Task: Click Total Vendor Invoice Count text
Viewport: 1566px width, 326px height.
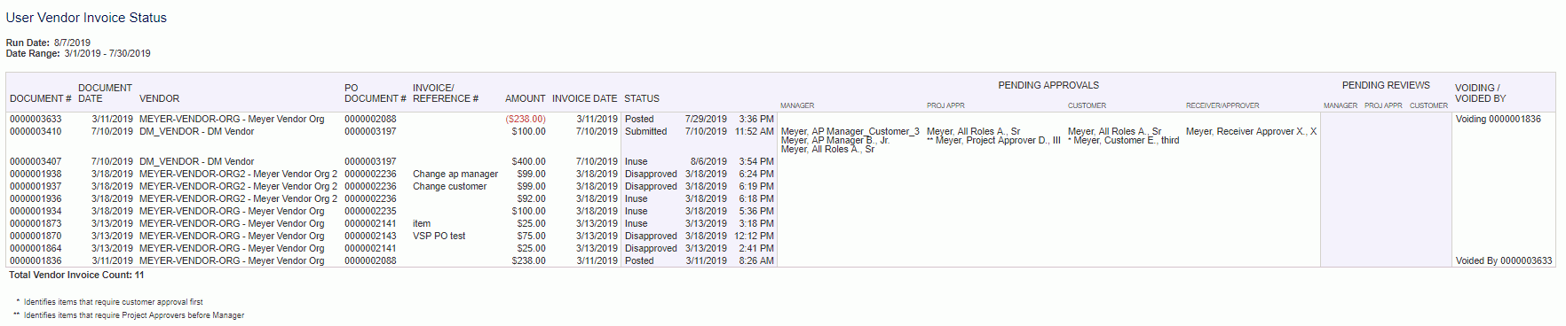Action: (76, 275)
